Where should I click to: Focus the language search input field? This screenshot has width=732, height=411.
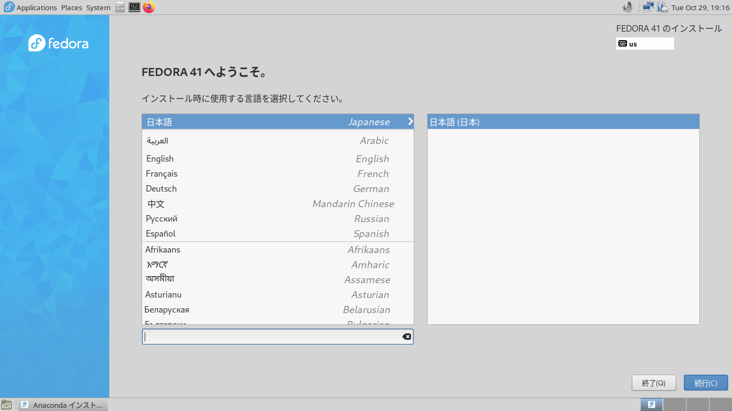[x=278, y=337]
